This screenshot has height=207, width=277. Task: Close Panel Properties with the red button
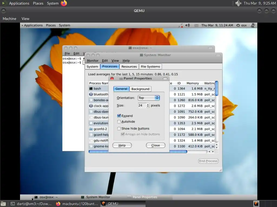pos(112,78)
